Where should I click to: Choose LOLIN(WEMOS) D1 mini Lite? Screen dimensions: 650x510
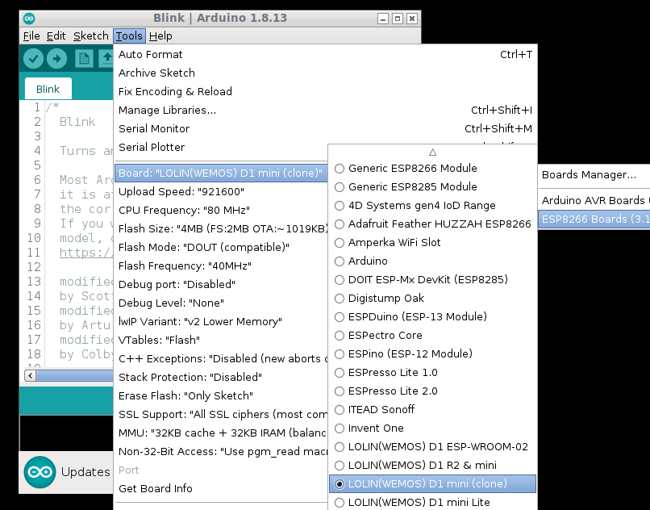click(x=432, y=502)
